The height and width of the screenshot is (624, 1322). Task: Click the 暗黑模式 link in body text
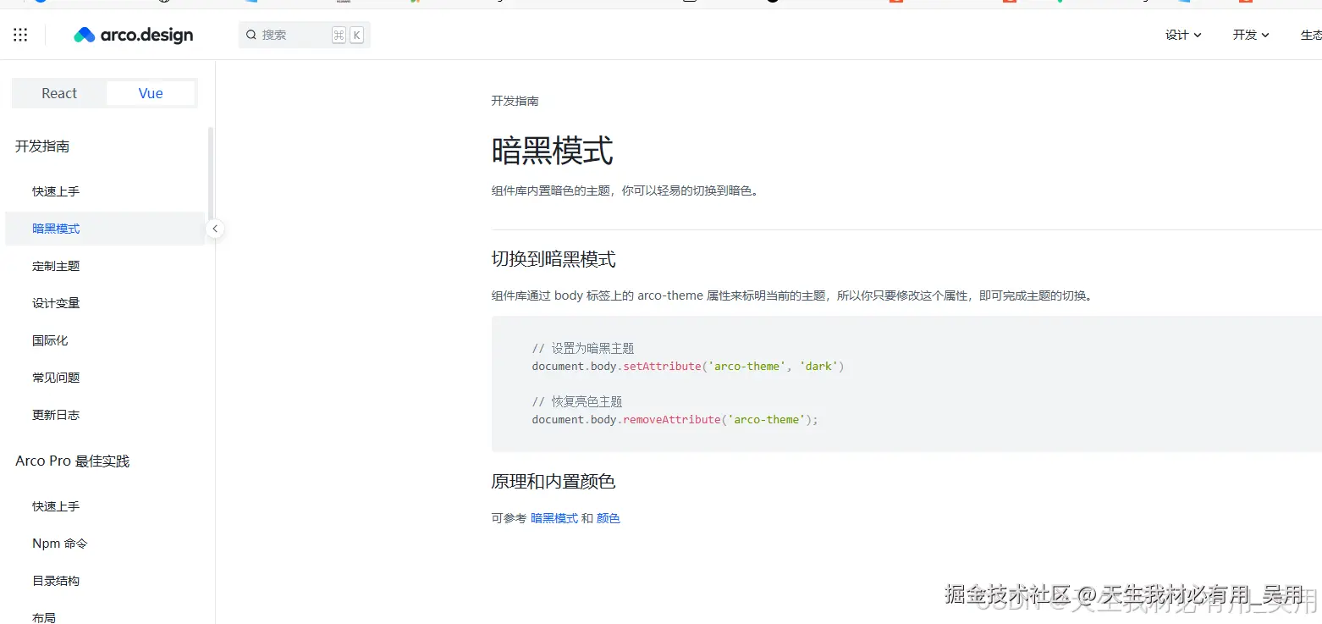pos(554,517)
